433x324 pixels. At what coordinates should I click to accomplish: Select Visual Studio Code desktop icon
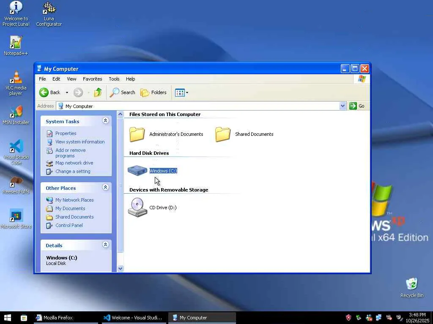tap(16, 152)
